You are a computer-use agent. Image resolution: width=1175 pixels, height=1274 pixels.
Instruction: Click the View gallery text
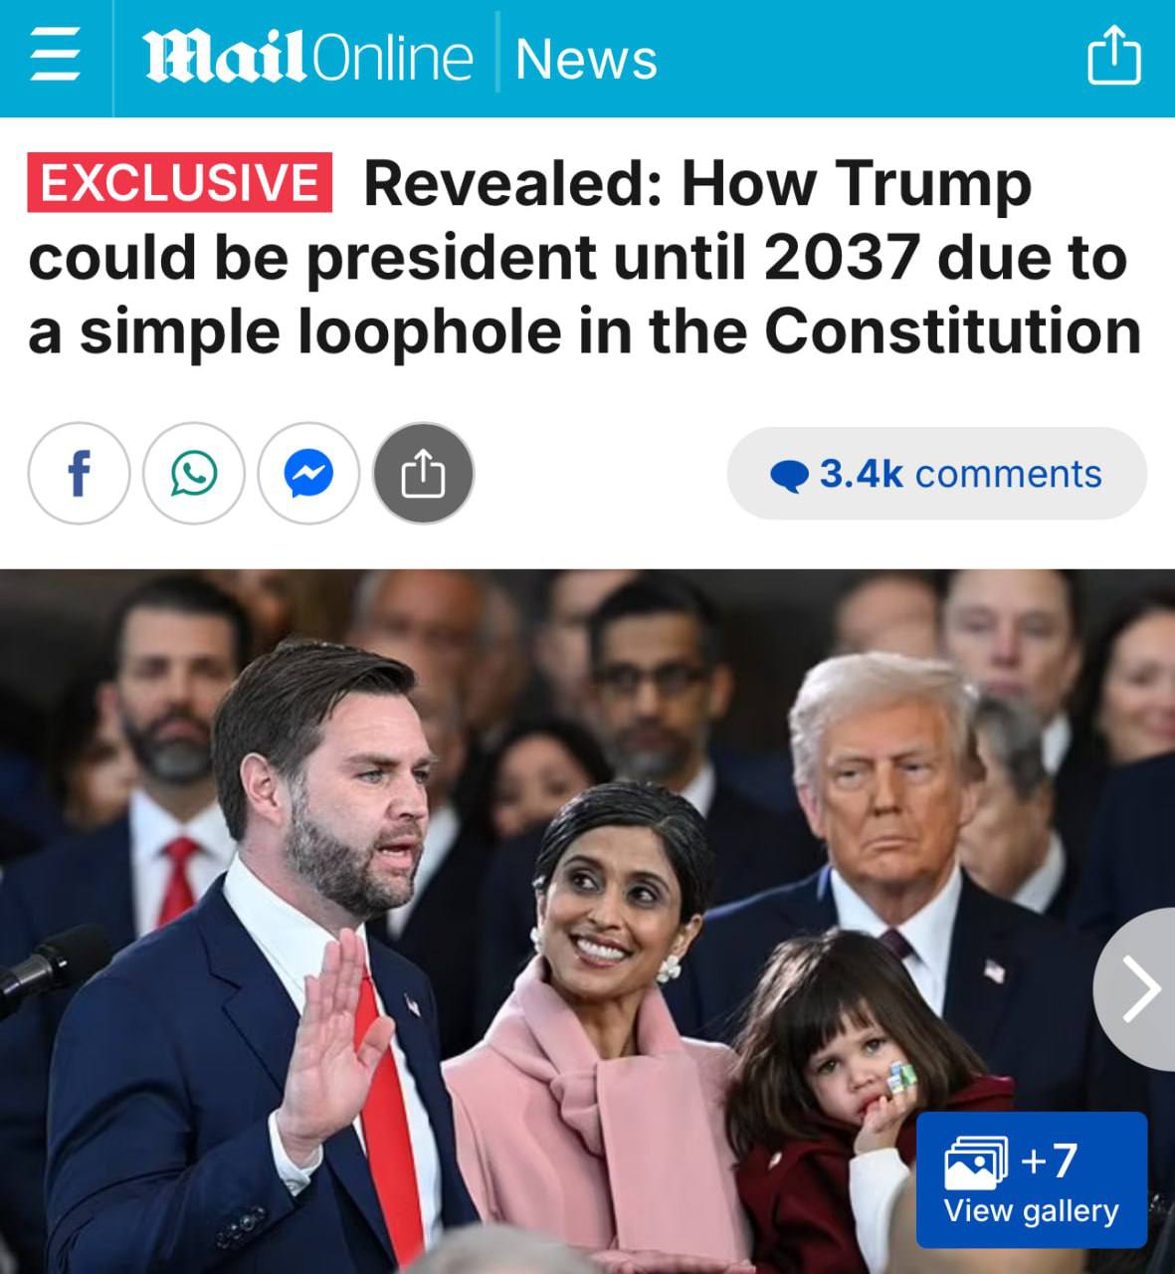point(1031,1210)
